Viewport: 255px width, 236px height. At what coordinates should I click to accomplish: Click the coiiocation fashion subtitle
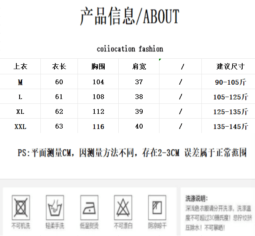(130, 49)
